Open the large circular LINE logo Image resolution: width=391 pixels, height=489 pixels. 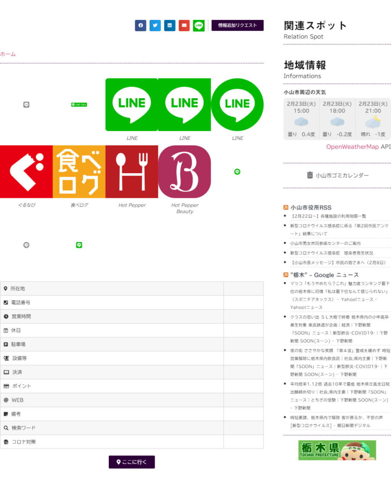click(237, 105)
